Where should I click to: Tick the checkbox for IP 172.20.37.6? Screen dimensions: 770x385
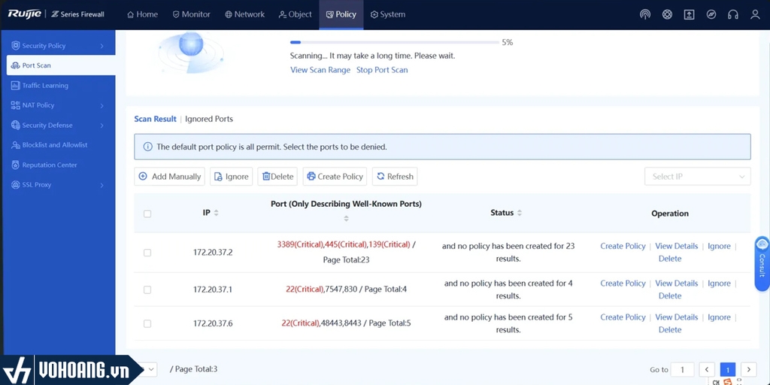pos(147,323)
